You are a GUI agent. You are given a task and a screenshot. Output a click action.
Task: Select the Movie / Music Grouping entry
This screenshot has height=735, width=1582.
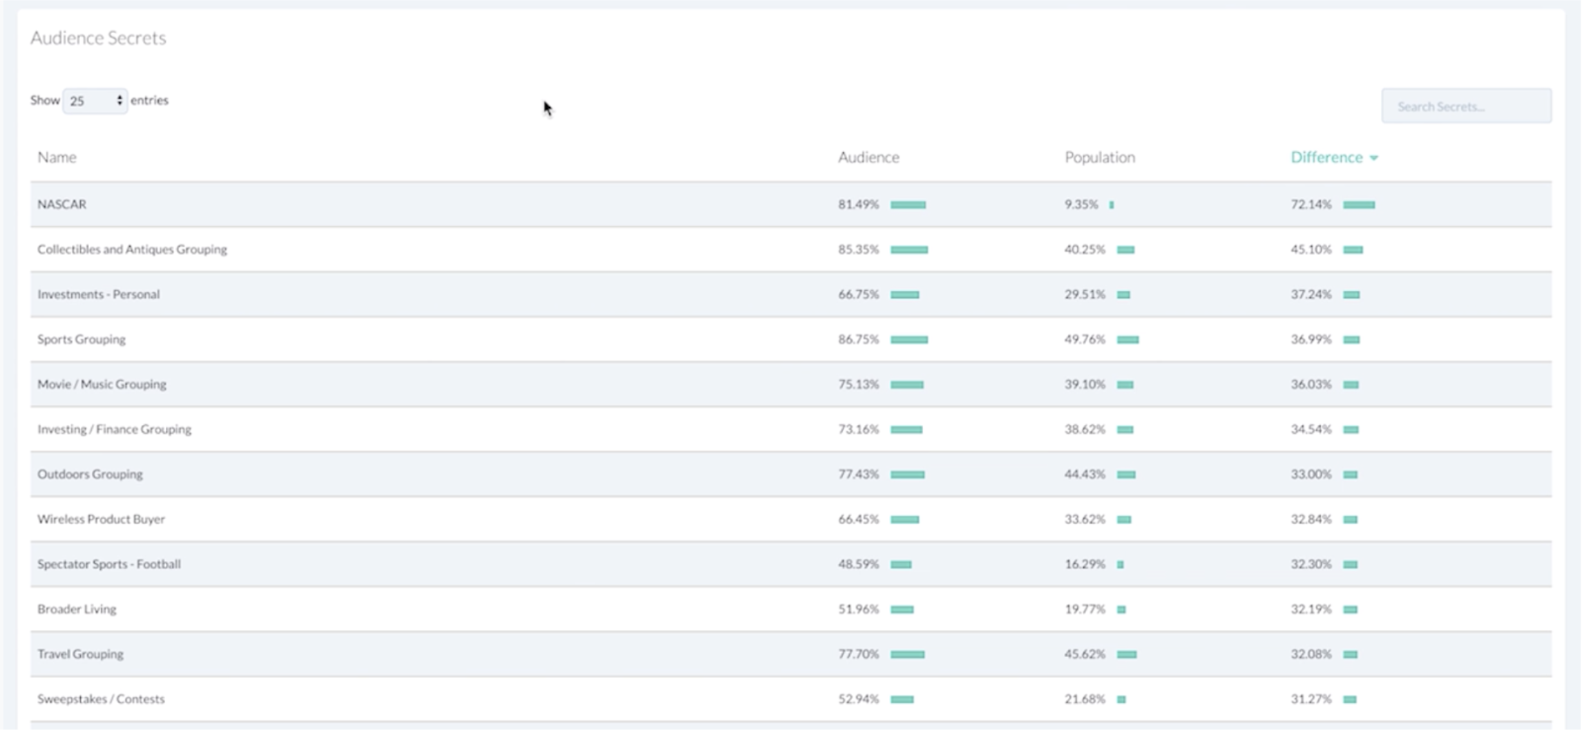point(102,384)
